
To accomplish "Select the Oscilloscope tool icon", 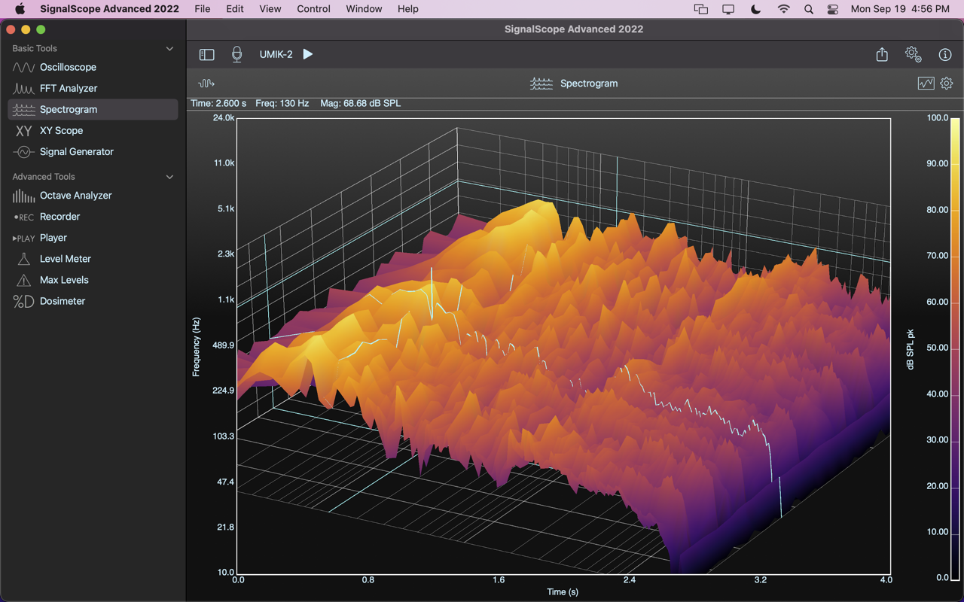I will [23, 67].
